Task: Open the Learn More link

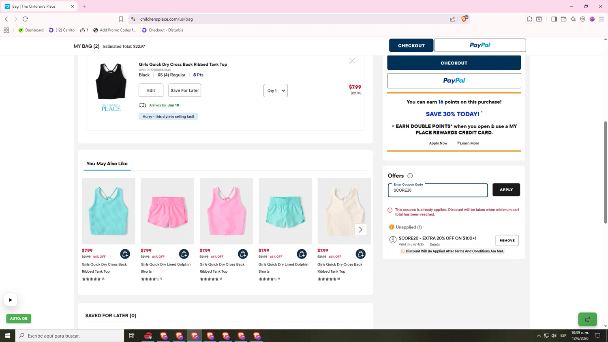Action: coord(469,143)
